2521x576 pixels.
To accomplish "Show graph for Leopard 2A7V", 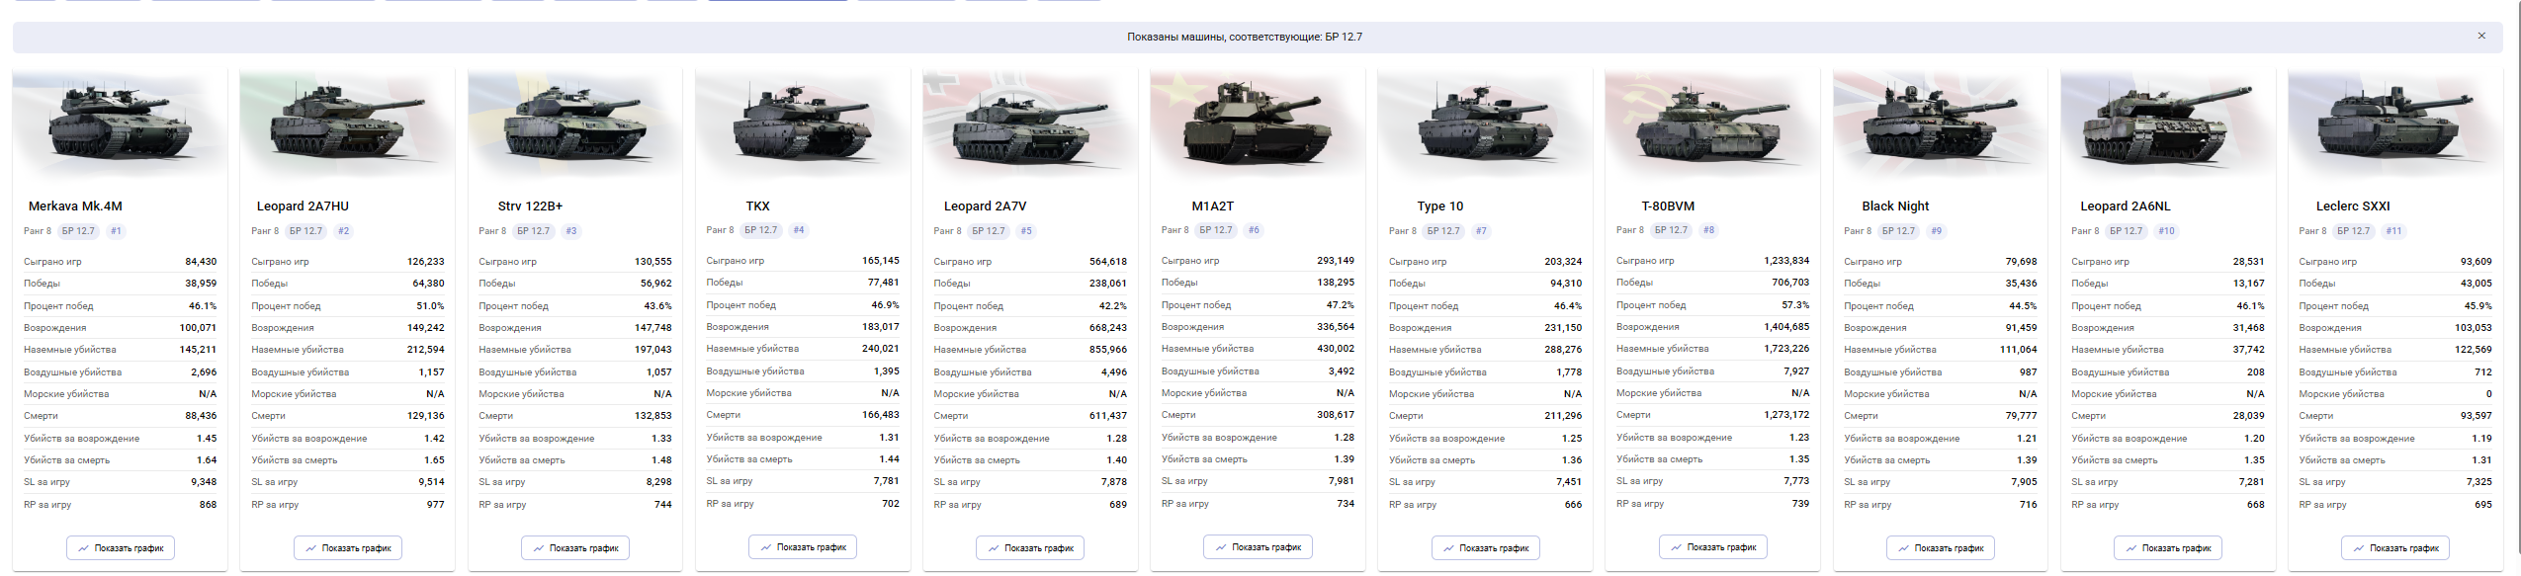I will (1030, 547).
